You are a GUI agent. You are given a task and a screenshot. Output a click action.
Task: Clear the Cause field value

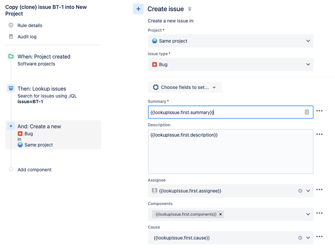(x=300, y=238)
